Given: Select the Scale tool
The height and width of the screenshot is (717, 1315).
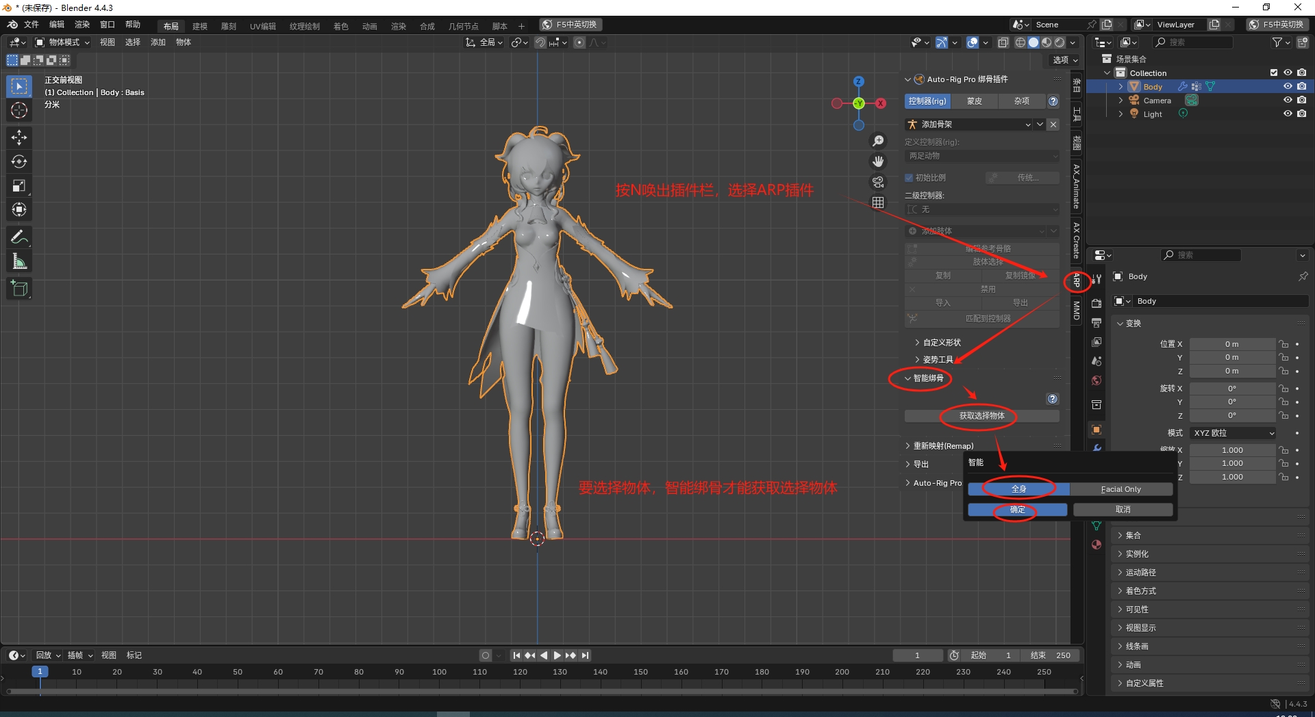Looking at the screenshot, I should [x=19, y=185].
